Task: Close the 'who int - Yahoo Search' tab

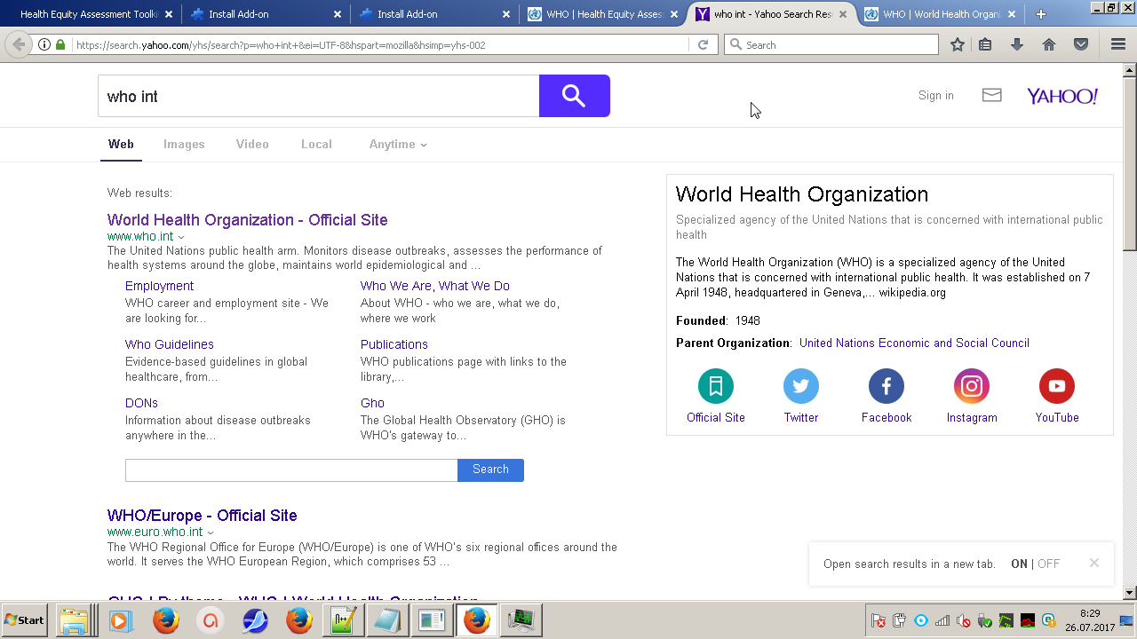Action: [843, 14]
